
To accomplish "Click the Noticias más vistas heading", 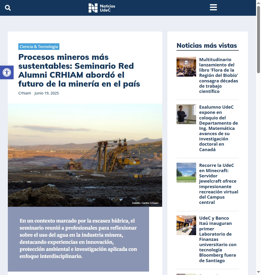I will (207, 45).
